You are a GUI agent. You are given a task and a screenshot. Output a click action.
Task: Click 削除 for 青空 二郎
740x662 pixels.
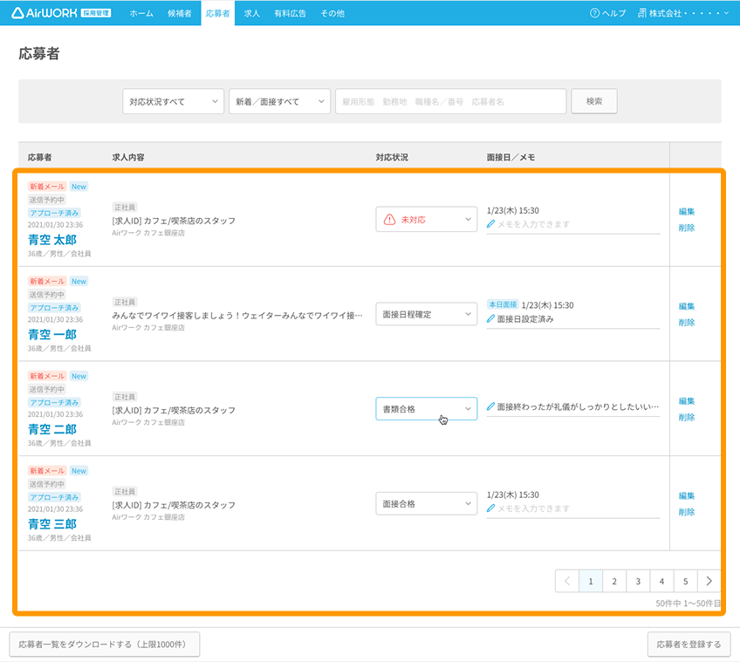pyautogui.click(x=687, y=418)
